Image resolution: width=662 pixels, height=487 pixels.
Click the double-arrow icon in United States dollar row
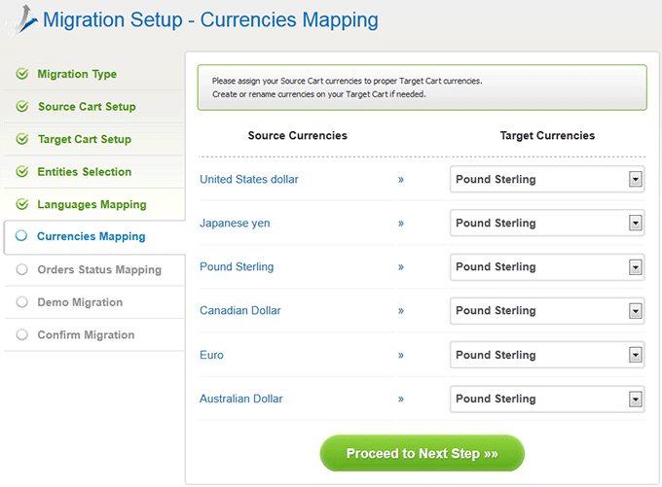pyautogui.click(x=401, y=180)
